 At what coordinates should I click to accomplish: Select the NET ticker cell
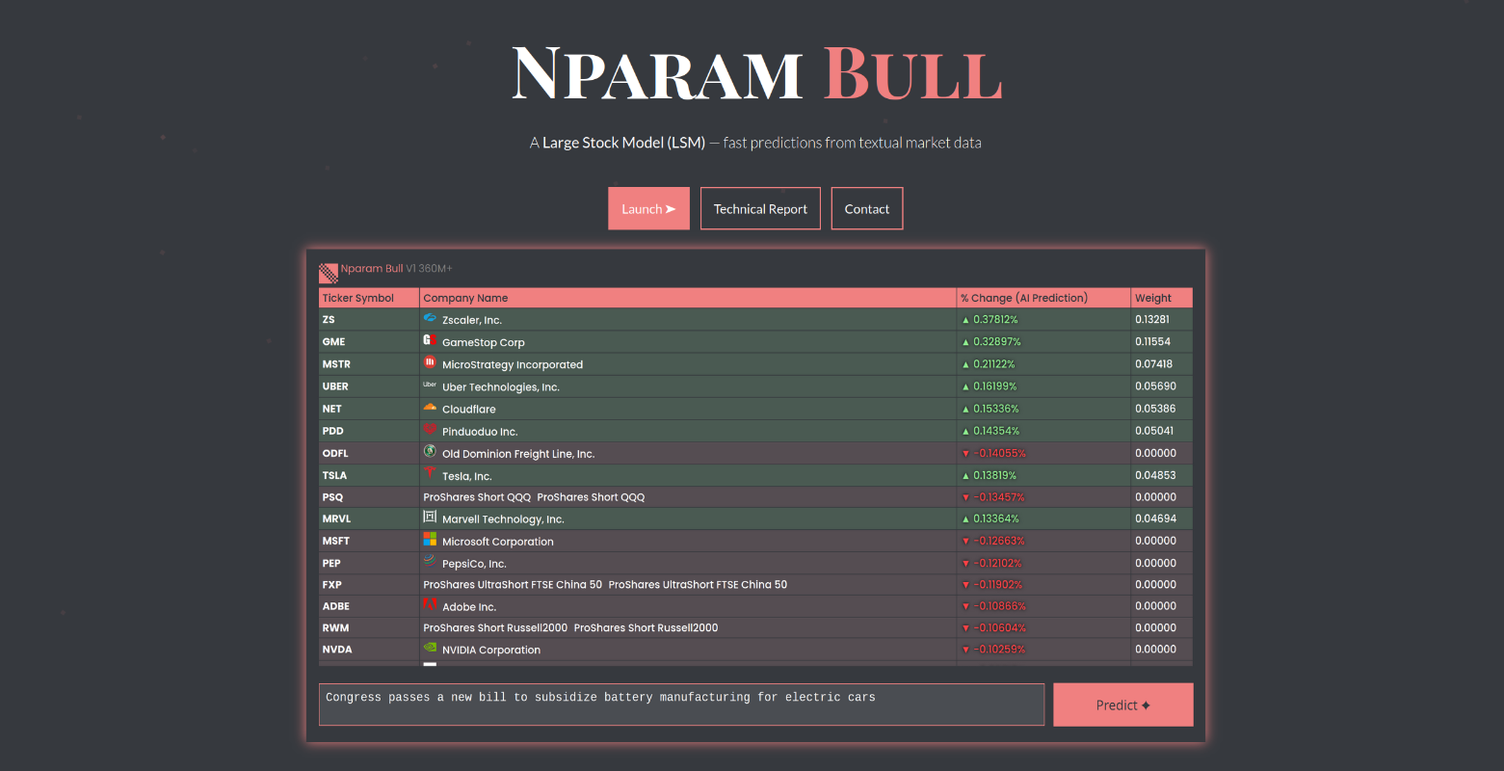[369, 409]
